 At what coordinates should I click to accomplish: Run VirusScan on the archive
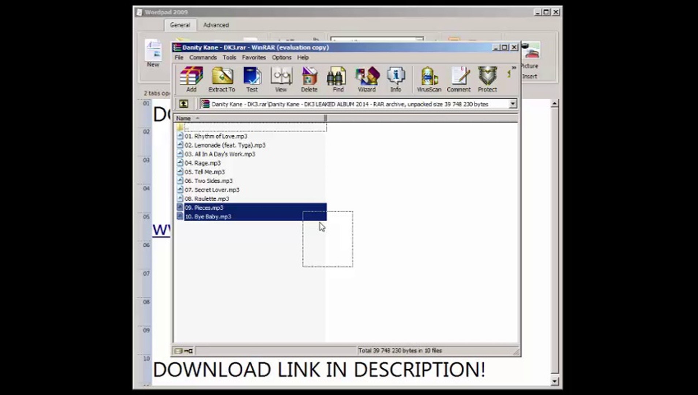click(x=429, y=79)
